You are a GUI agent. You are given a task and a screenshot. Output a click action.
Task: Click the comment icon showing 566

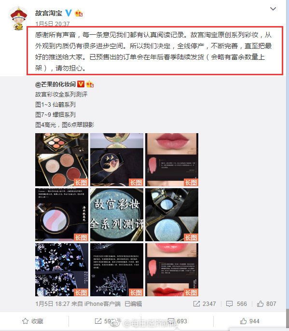tap(229, 303)
